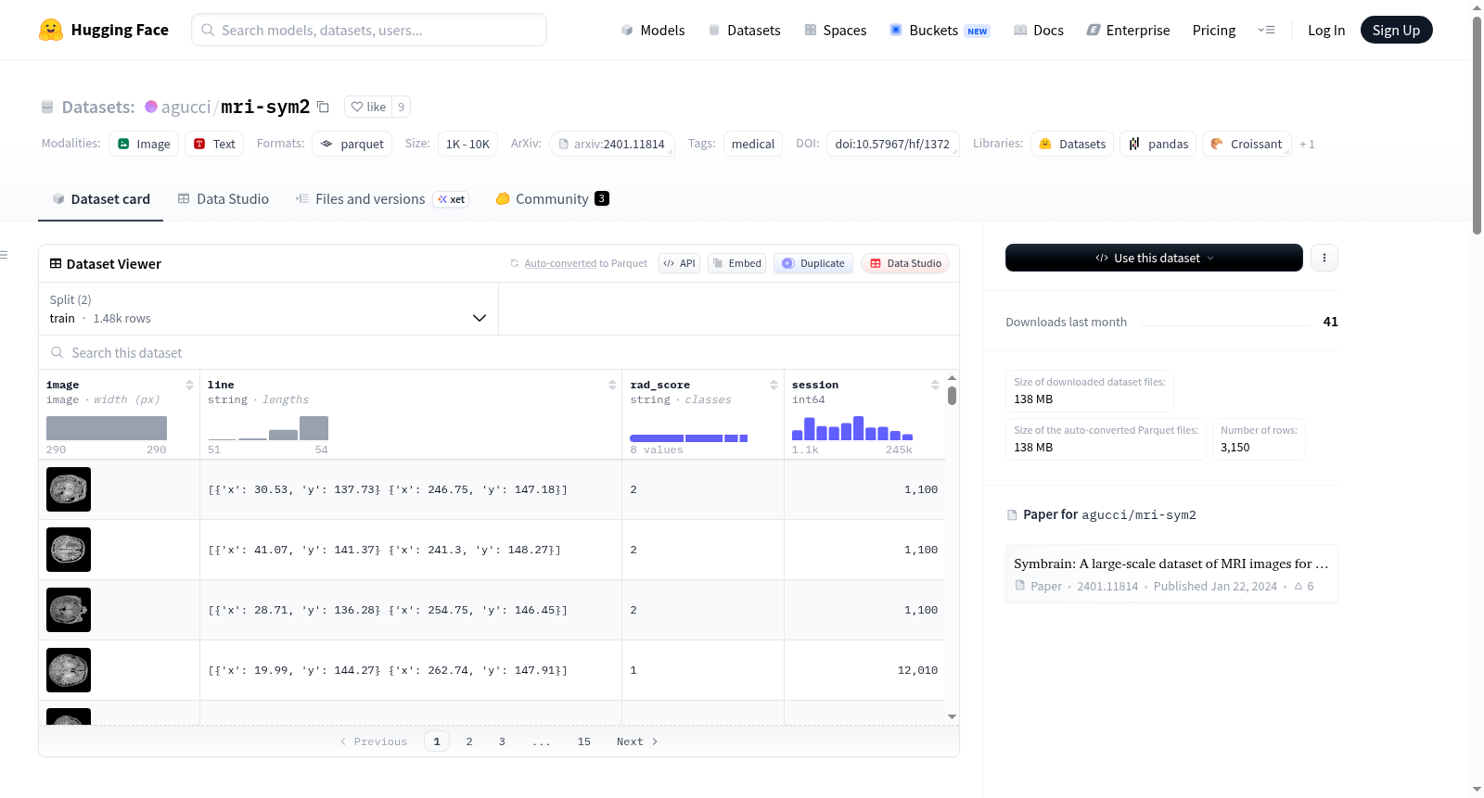Go to page 3 of results
Image resolution: width=1484 pixels, height=798 pixels.
pos(502,741)
